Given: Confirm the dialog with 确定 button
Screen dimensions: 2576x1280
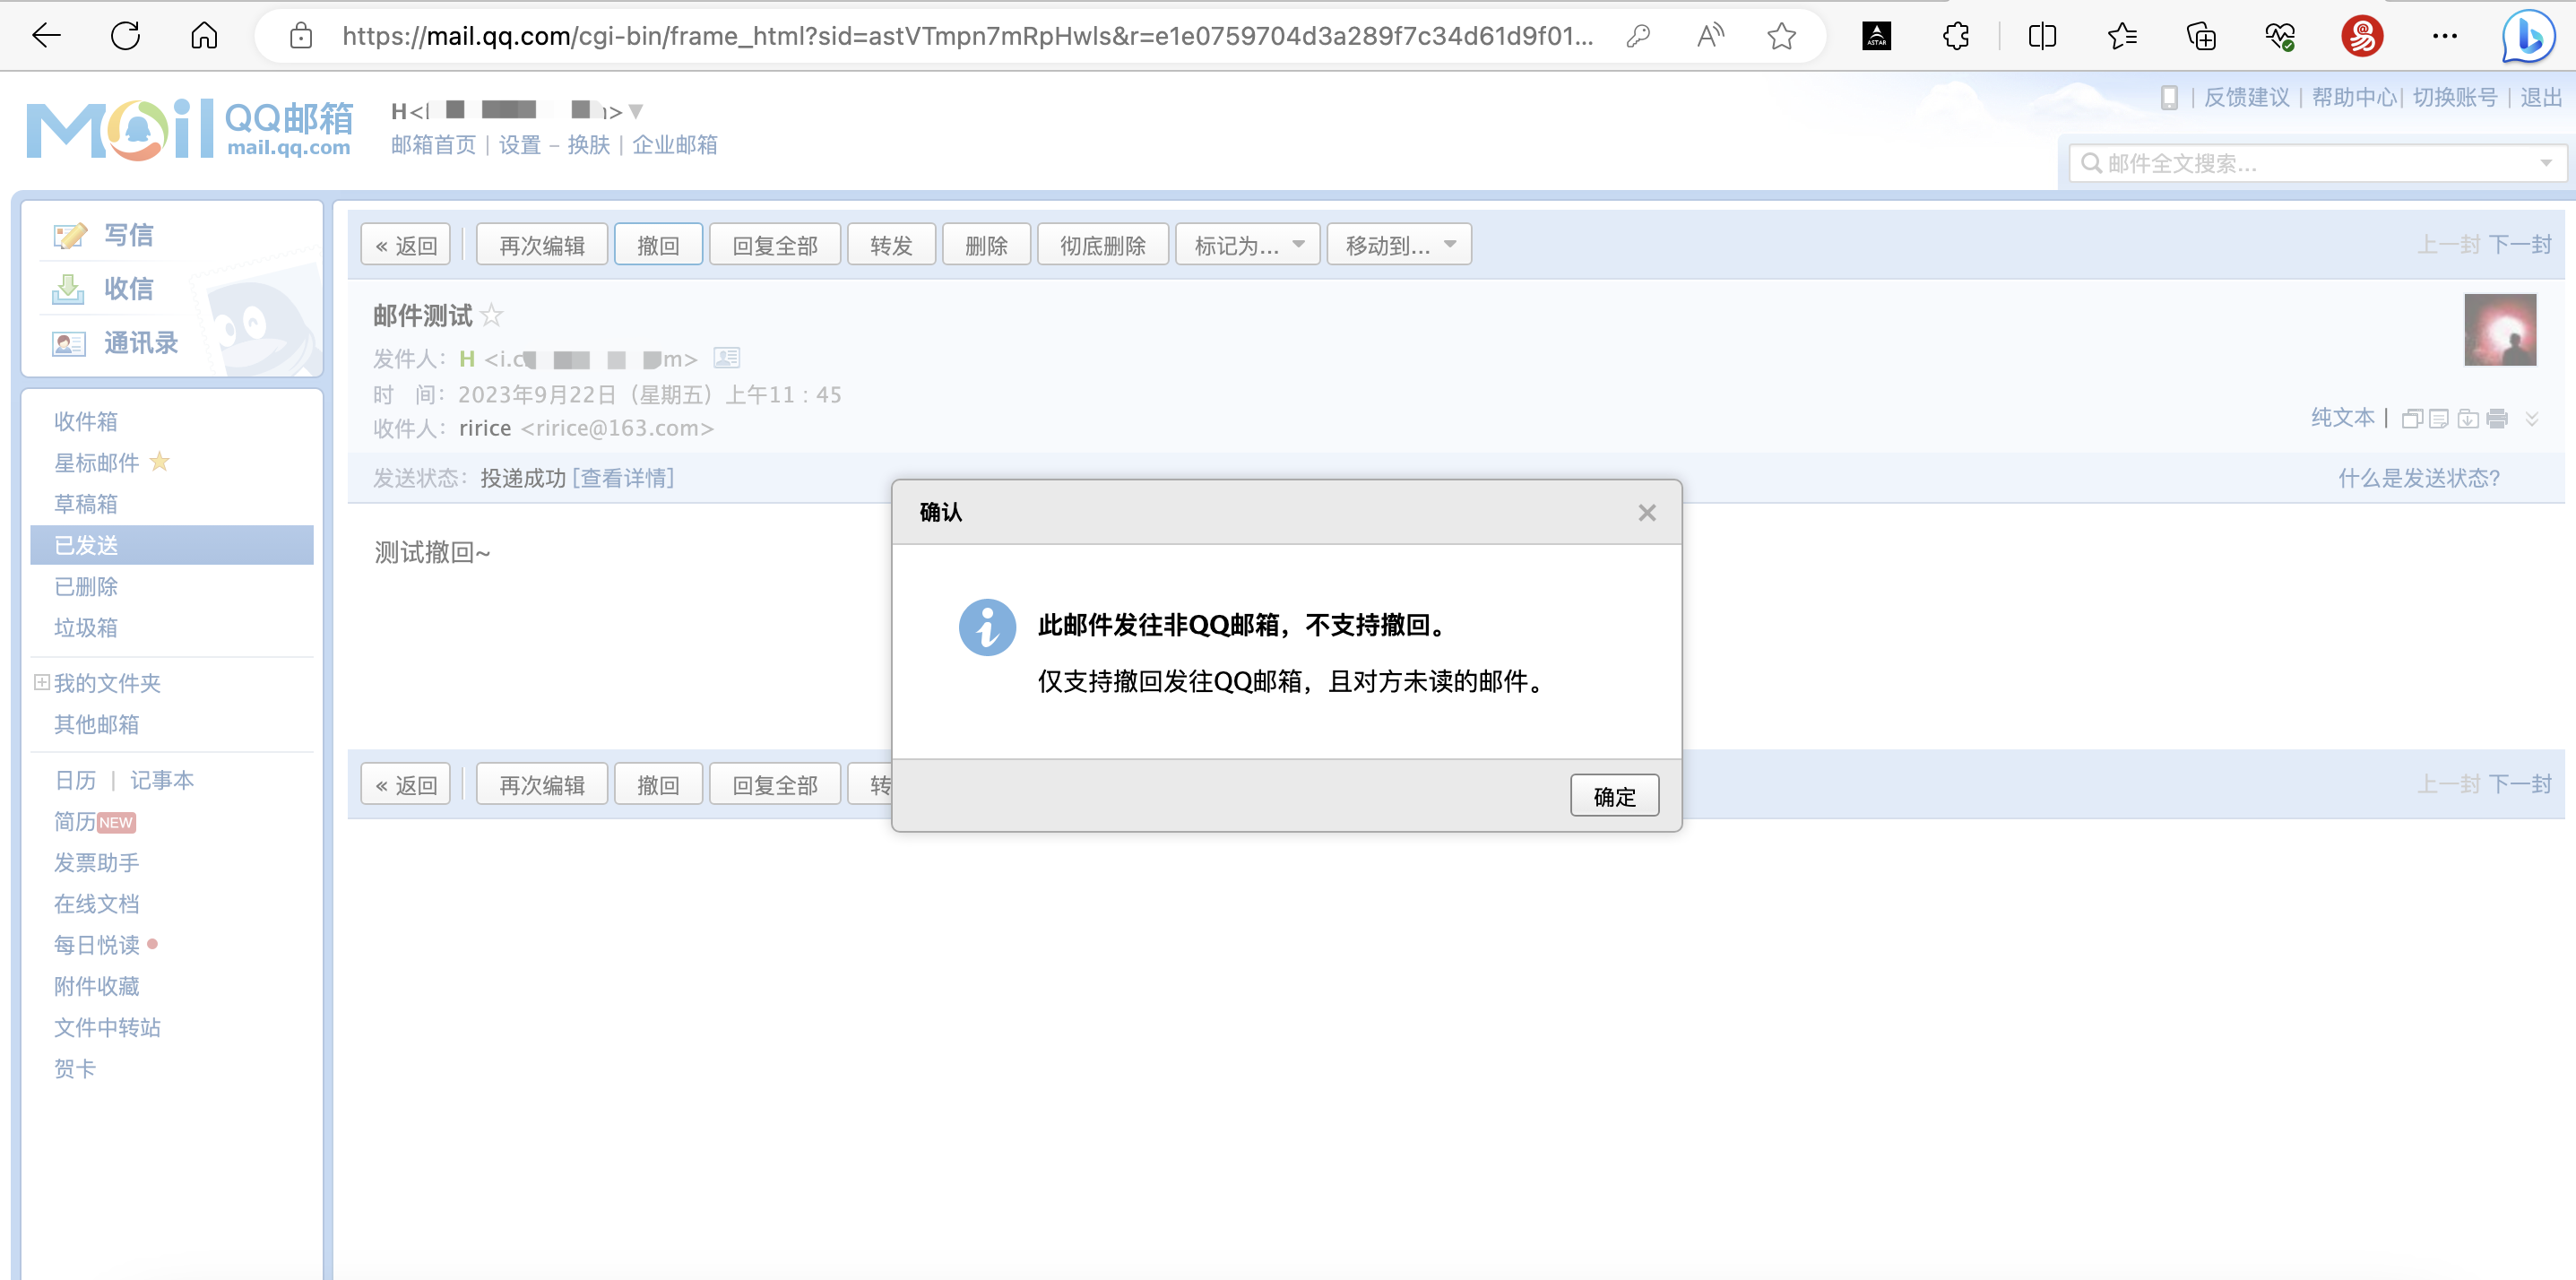Looking at the screenshot, I should 1613,795.
